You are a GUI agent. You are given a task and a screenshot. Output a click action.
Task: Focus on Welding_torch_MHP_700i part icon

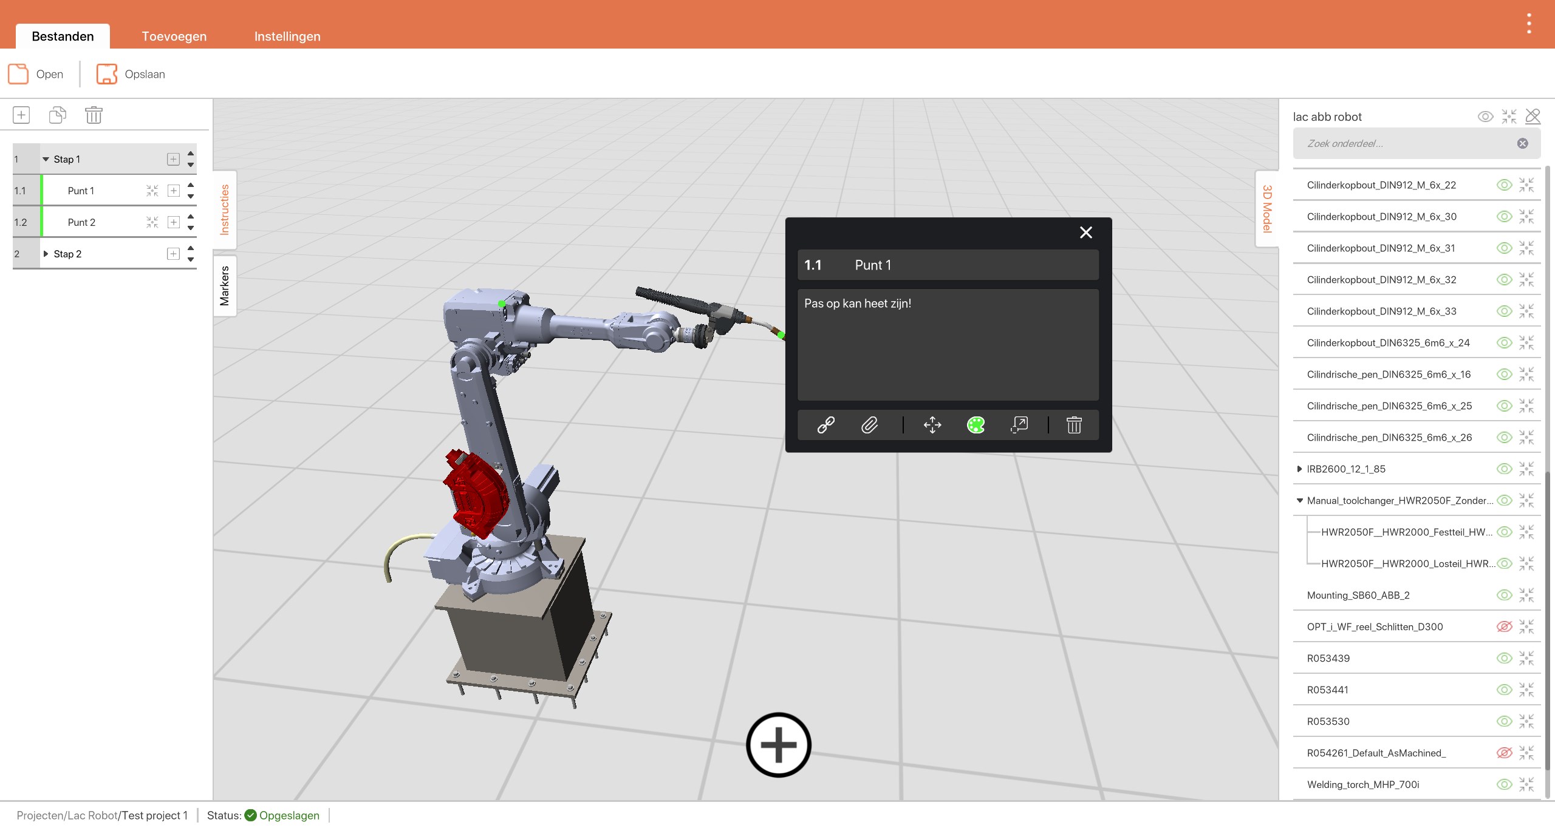point(1526,784)
